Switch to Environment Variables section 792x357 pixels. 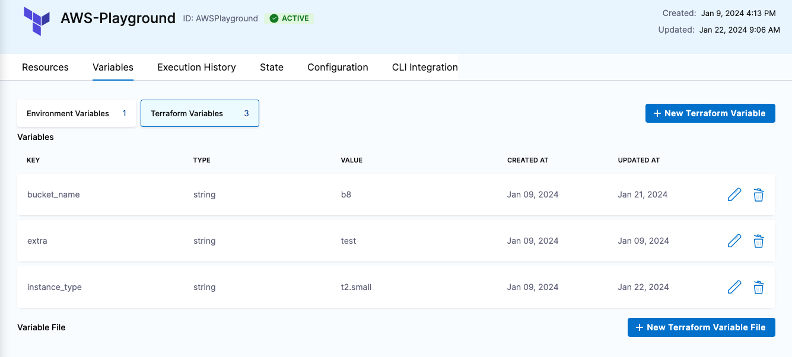pos(77,113)
